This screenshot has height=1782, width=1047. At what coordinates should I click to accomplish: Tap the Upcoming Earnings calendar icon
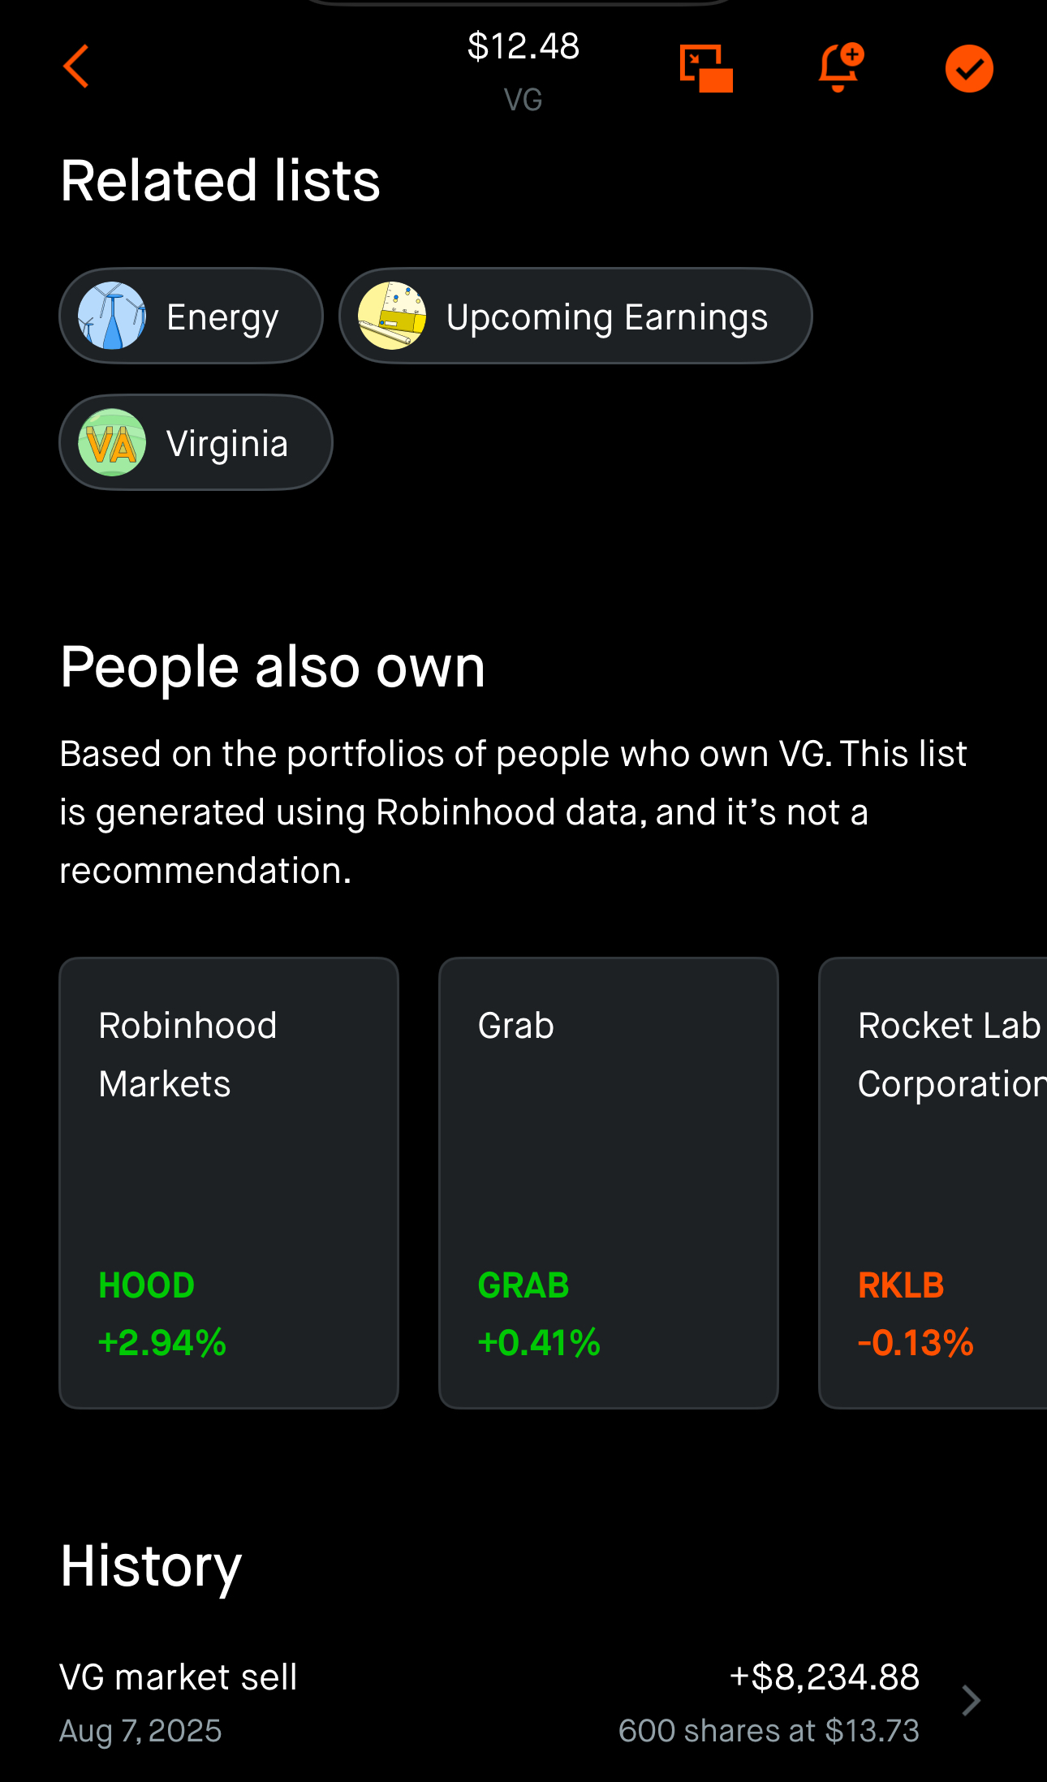(x=392, y=316)
